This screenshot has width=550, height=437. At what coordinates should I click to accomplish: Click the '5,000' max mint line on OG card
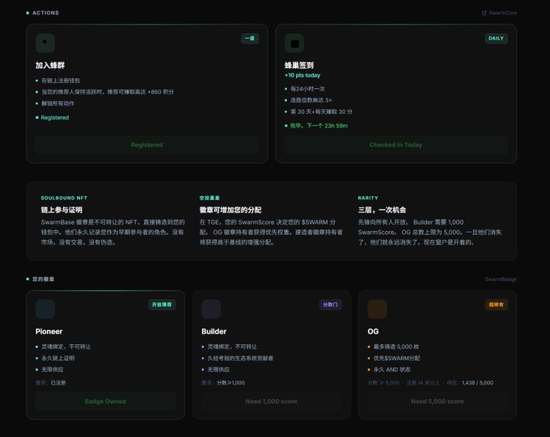[396, 347]
